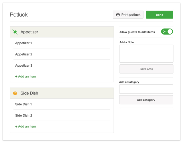Click the olive appetizer icon
Image resolution: width=183 pixels, height=143 pixels.
[15, 32]
